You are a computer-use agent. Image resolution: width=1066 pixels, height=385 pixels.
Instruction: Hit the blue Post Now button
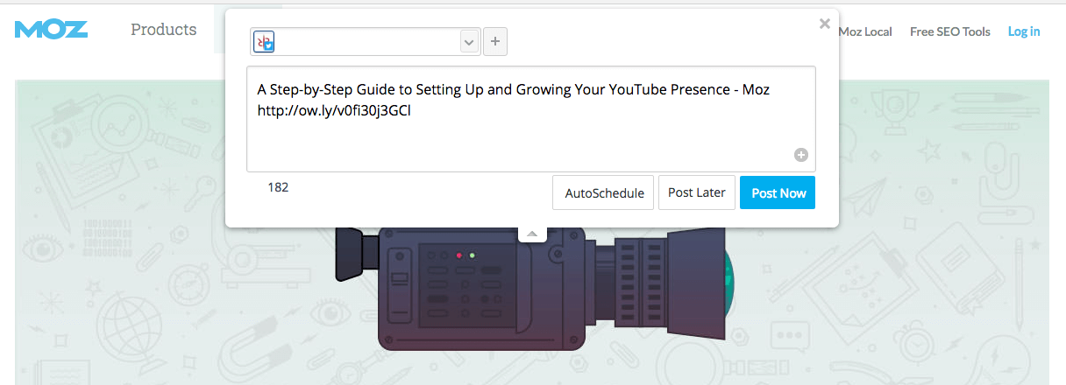(x=778, y=192)
